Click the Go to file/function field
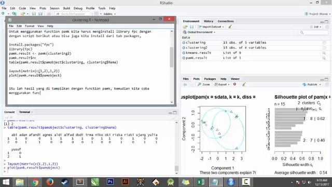The height and width of the screenshot is (187, 332). point(73,14)
